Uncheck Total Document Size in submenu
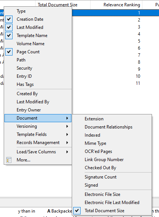 (x=77, y=211)
